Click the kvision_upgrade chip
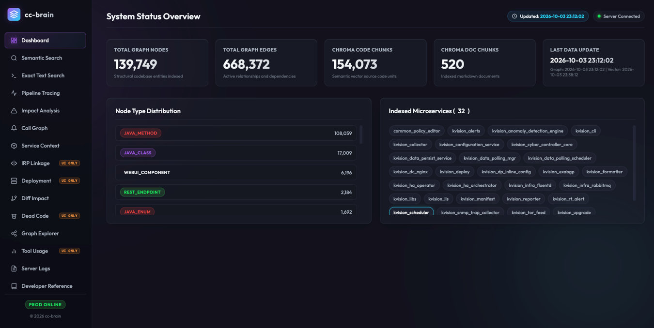 point(574,212)
